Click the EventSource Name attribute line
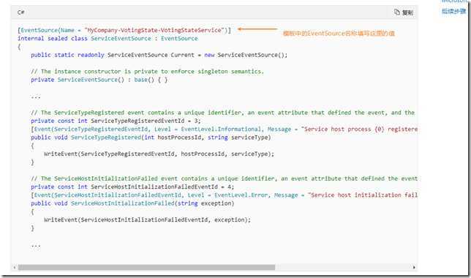This screenshot has height=278, width=471. tap(124, 30)
